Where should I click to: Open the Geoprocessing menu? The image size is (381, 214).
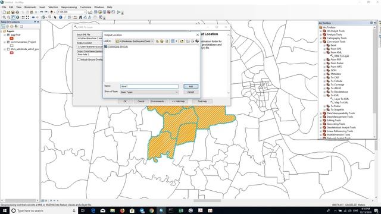69,7
